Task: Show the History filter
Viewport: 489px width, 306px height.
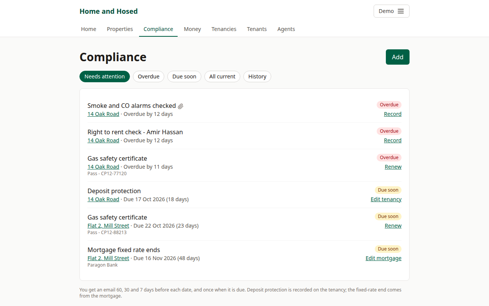Action: pos(257,76)
